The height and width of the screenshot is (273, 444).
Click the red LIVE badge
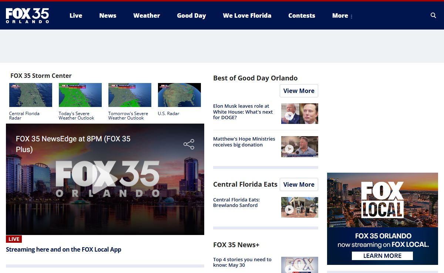(14, 239)
